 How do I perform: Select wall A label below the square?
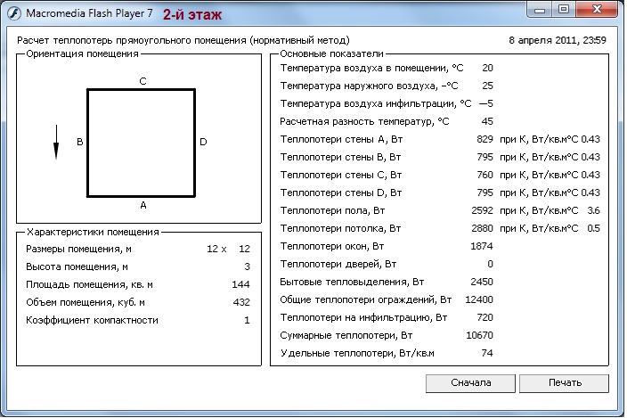tap(142, 205)
